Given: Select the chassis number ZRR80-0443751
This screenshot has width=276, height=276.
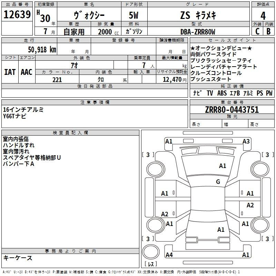Looking at the screenshot, I should tap(232, 110).
